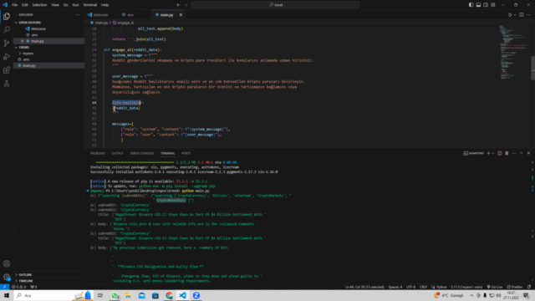
Task: Close the main.py editor tab
Action: pyautogui.click(x=181, y=15)
